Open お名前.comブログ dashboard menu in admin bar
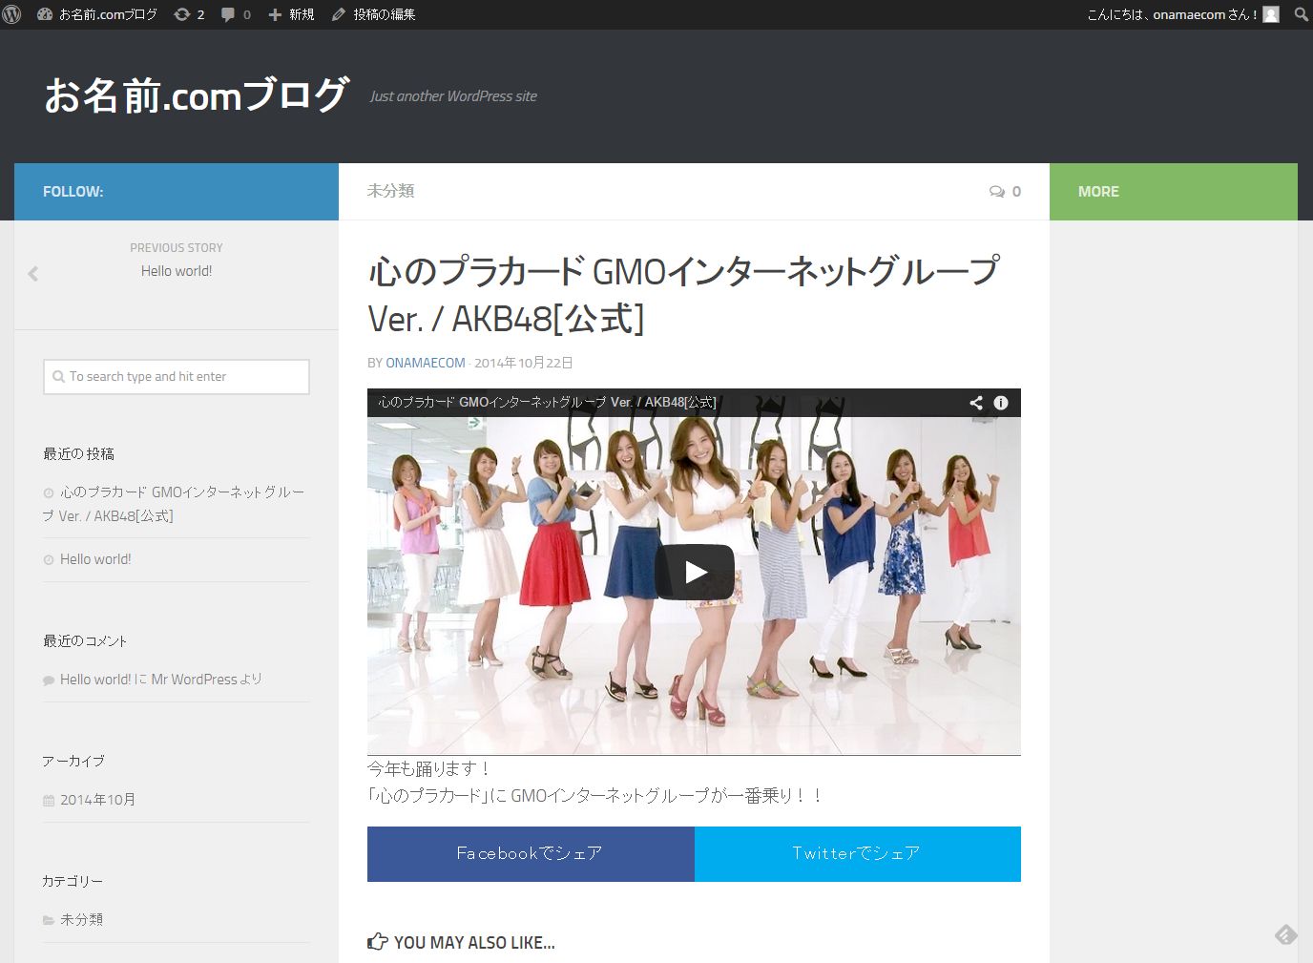Image resolution: width=1313 pixels, height=963 pixels. tap(97, 14)
